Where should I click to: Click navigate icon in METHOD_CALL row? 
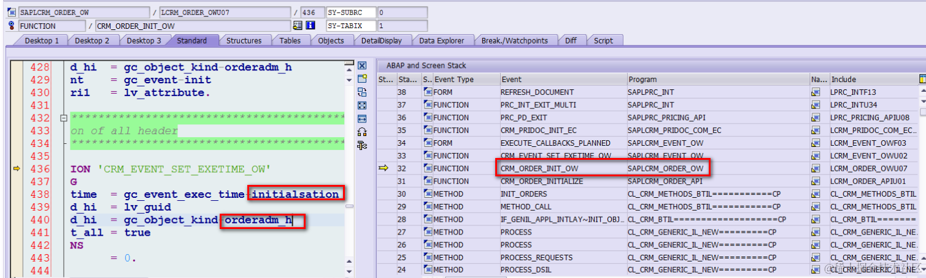point(816,206)
